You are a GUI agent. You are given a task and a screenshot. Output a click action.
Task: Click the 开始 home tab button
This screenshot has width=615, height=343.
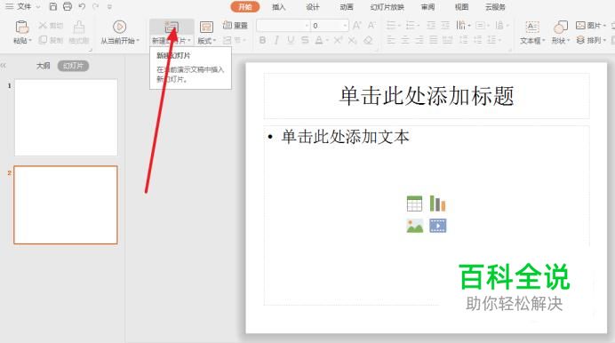coord(245,7)
